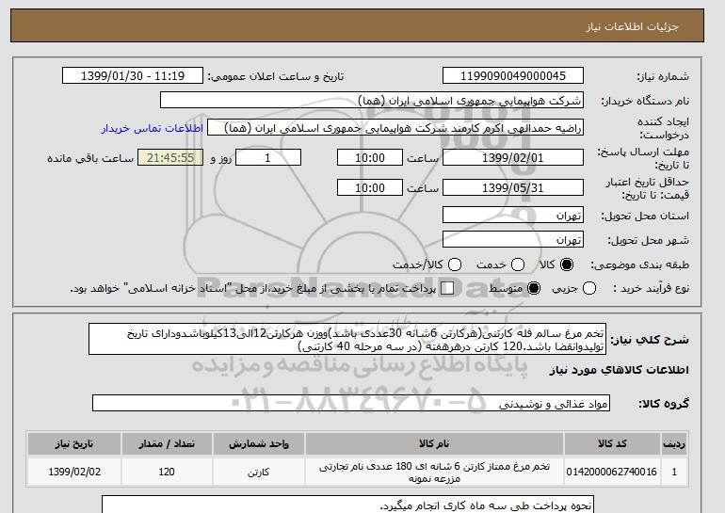The image size is (725, 513).
Task: Select the خدمت radio button
Action: point(518,265)
